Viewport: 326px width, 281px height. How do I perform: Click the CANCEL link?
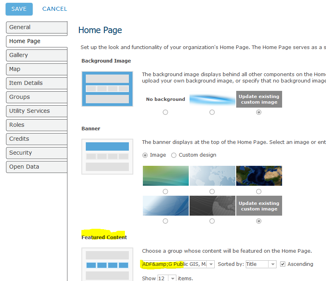pyautogui.click(x=55, y=9)
